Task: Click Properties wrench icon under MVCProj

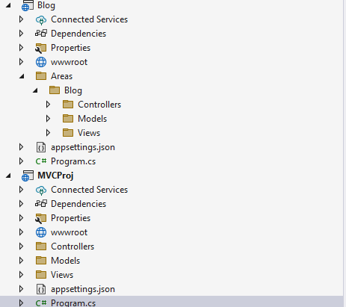Action: [41, 218]
